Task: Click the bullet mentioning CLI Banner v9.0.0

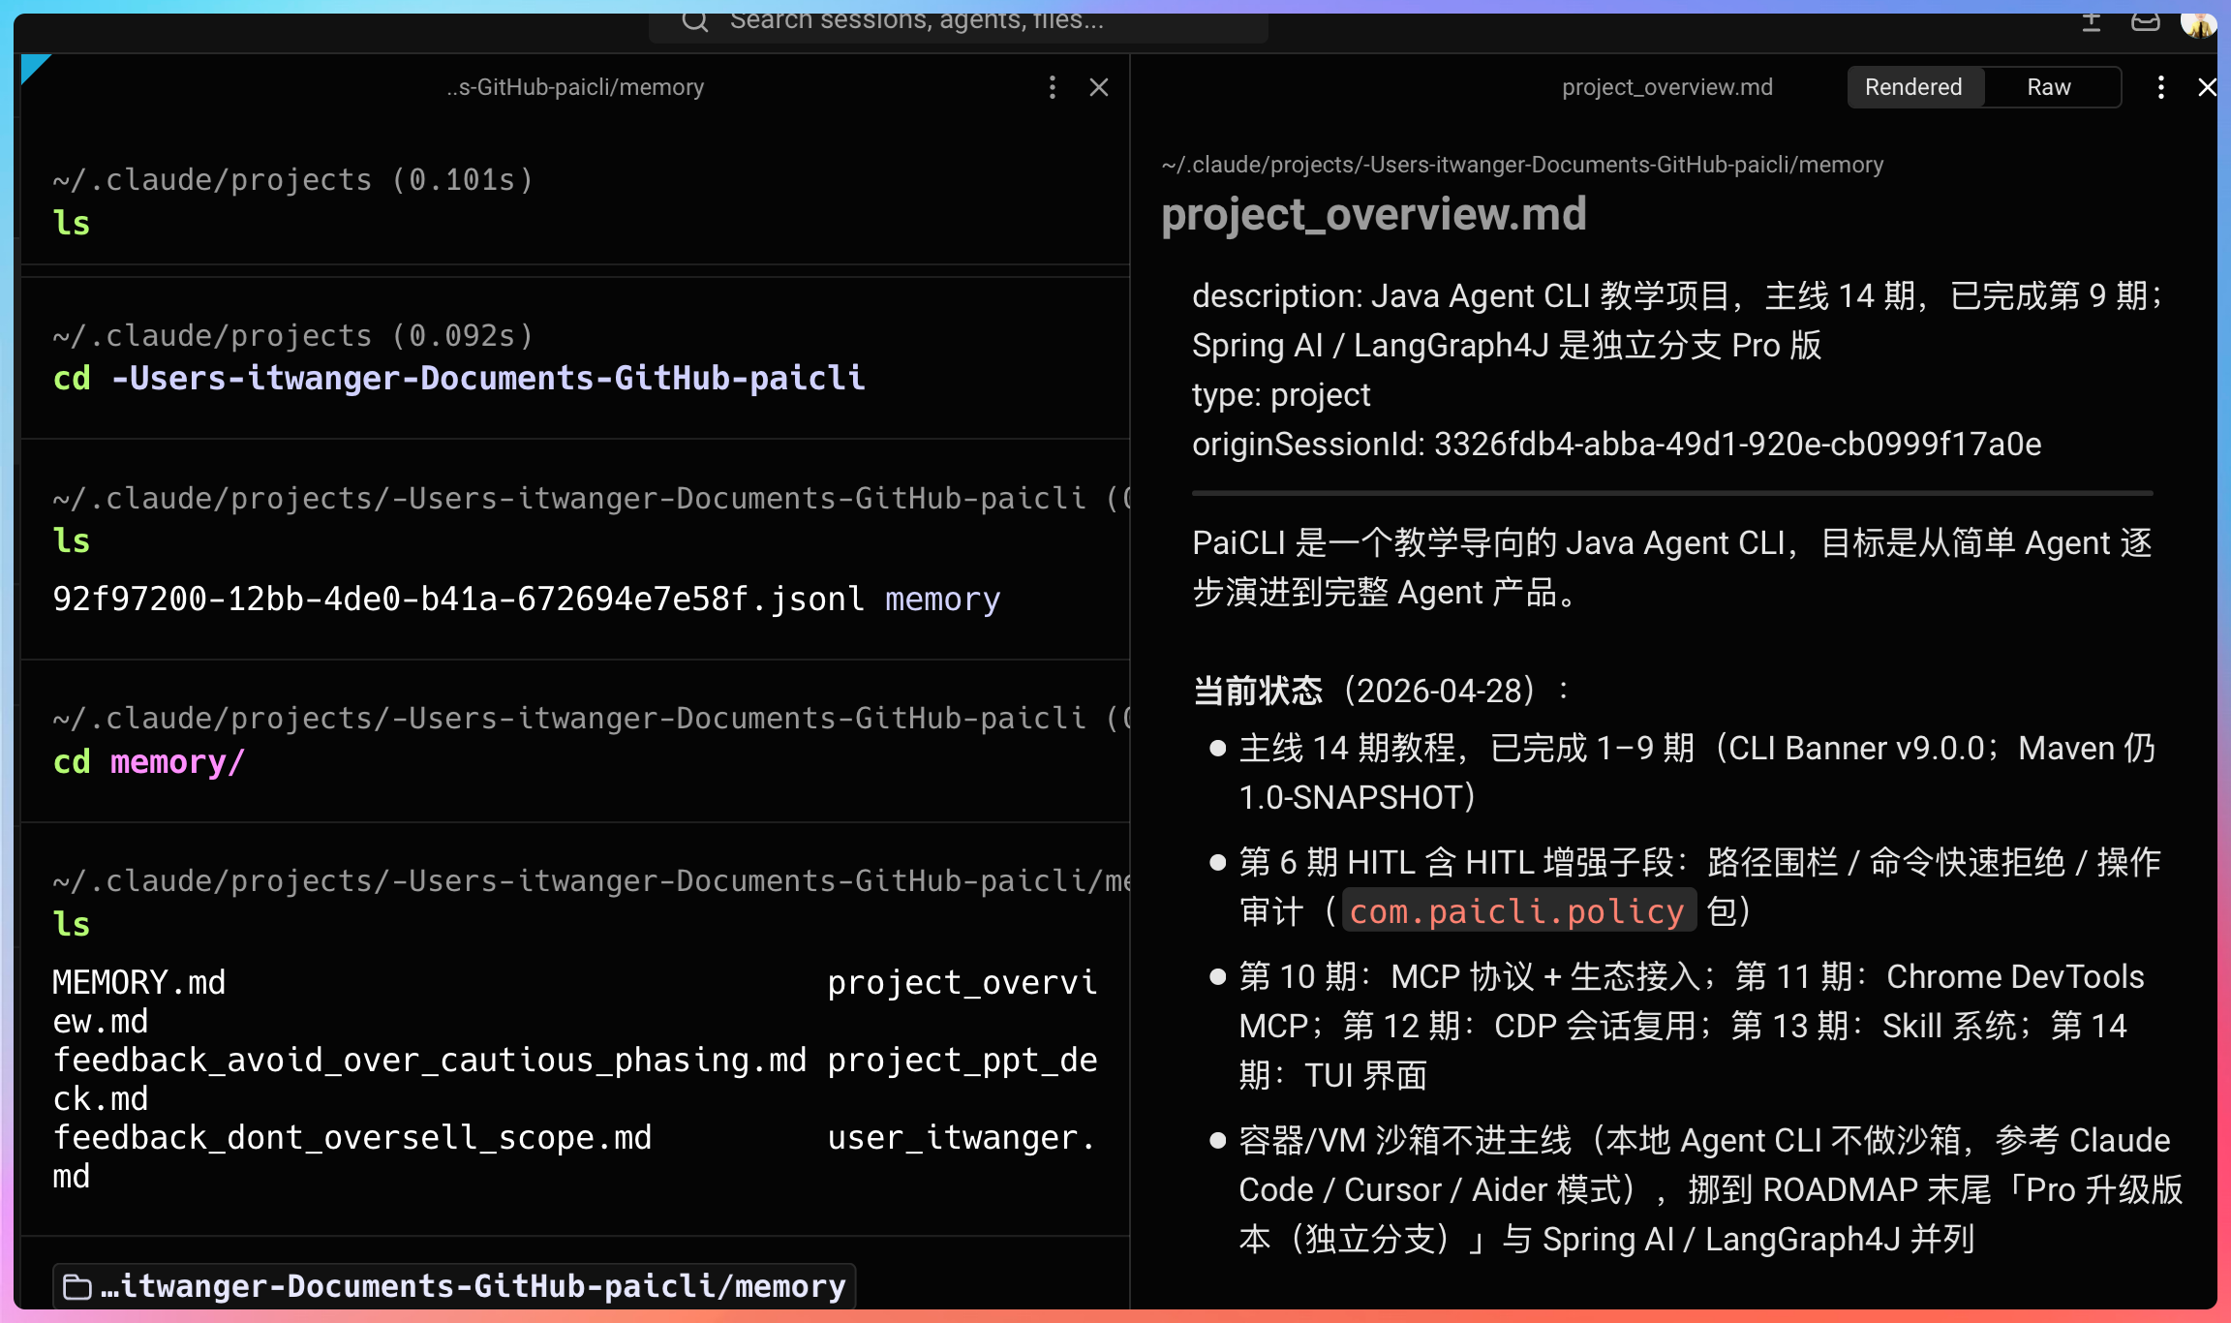Action: point(1697,773)
